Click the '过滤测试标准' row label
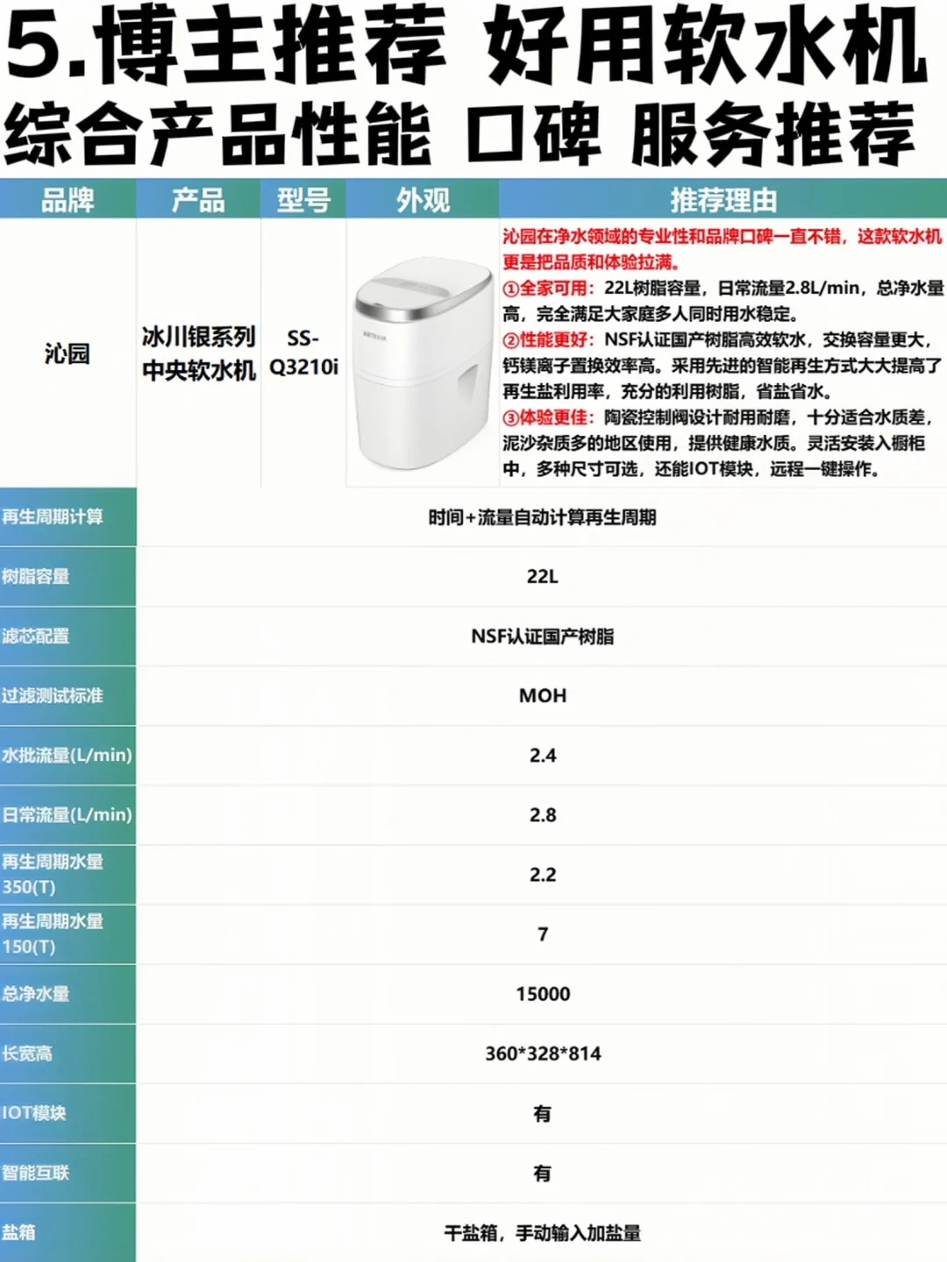This screenshot has width=947, height=1262. [53, 695]
